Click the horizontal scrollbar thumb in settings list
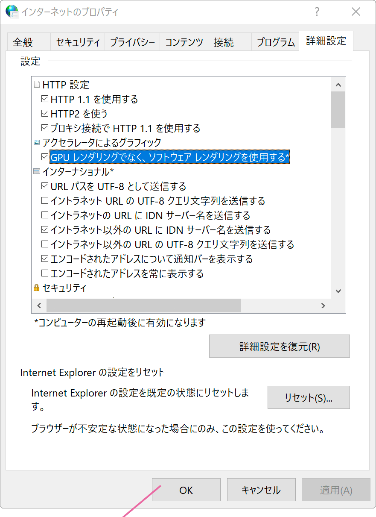The width and height of the screenshot is (376, 517). point(144,305)
